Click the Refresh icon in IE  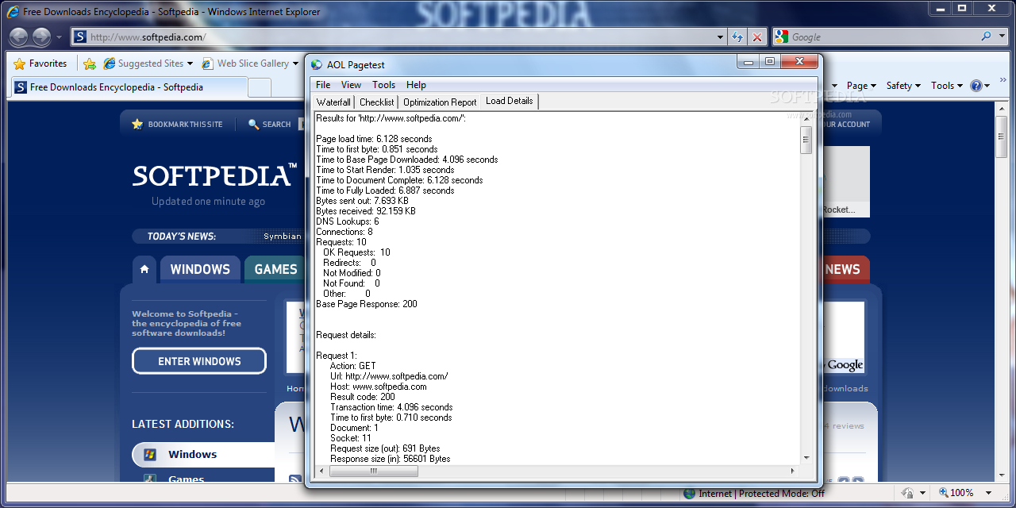tap(738, 37)
